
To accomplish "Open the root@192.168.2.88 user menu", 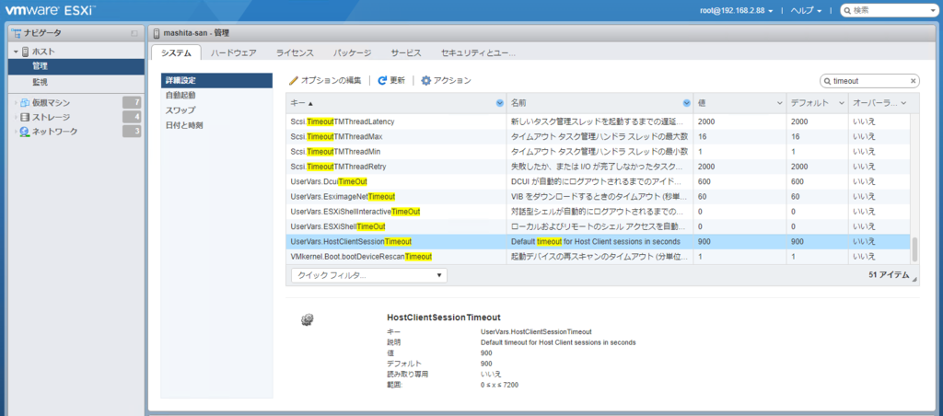I will tap(736, 11).
